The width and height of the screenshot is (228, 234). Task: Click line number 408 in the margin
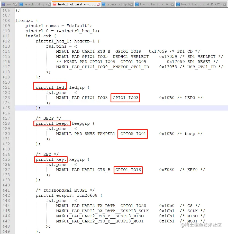pos(6,21)
